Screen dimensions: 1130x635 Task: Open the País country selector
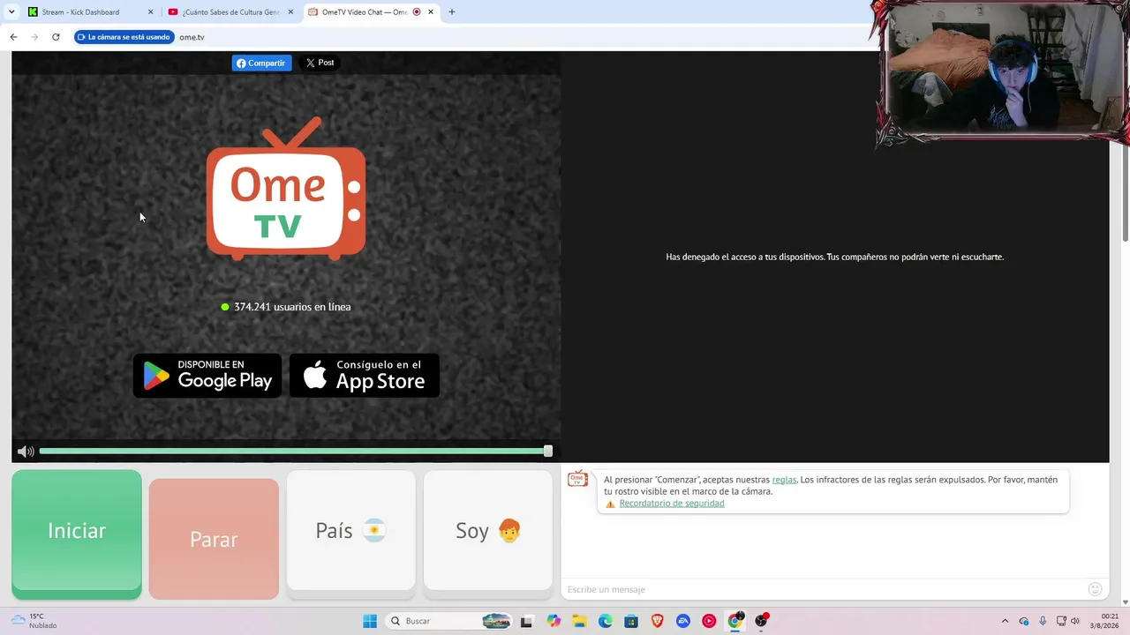point(351,530)
